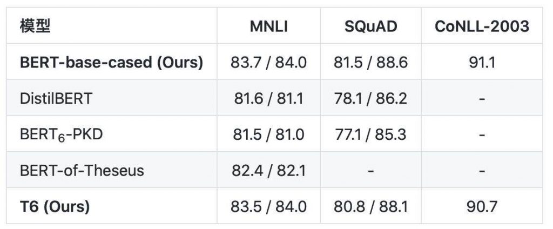The height and width of the screenshot is (229, 553).
Task: Select the MNLI column header
Action: click(269, 26)
